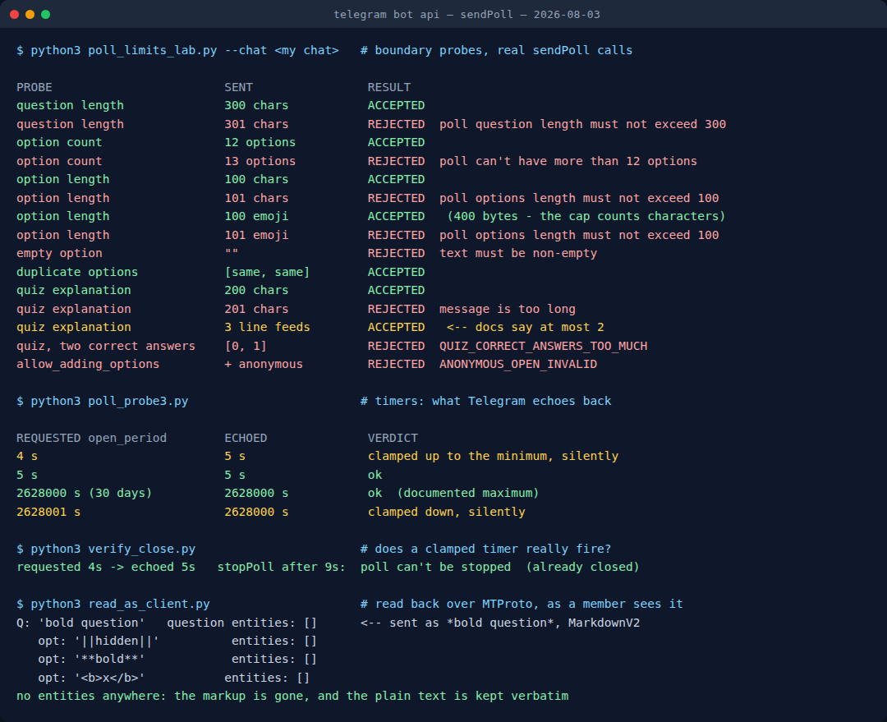Click the 'quiz, two correct answers' probe label
Viewport: 887px width, 722px height.
(x=106, y=346)
